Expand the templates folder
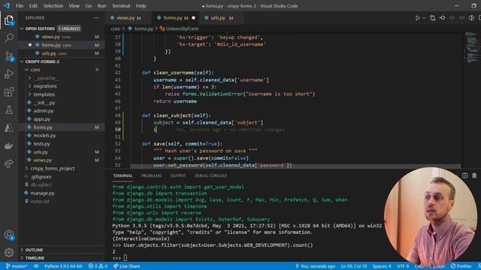 point(62,94)
